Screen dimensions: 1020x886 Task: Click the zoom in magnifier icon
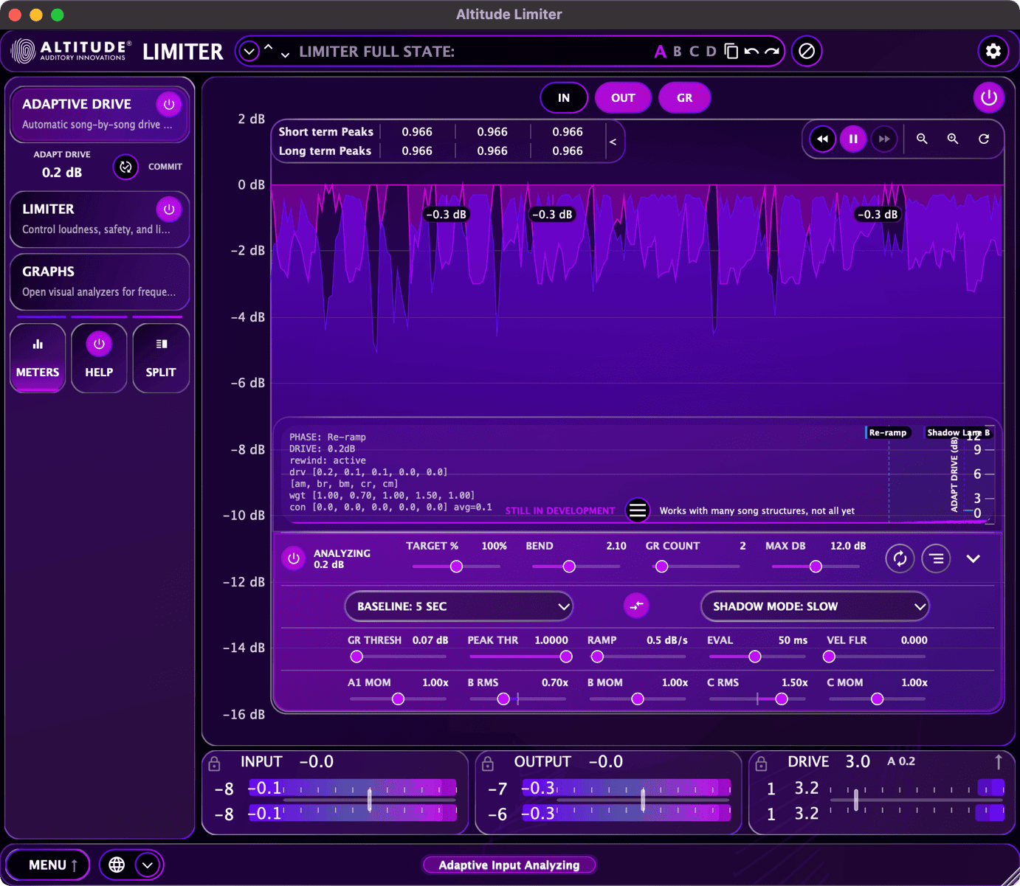pos(953,139)
